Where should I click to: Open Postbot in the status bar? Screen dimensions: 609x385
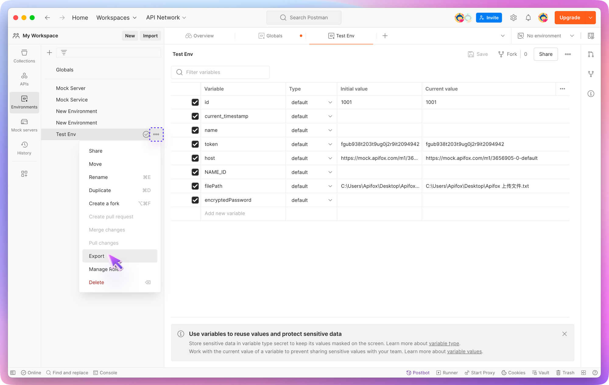point(418,373)
